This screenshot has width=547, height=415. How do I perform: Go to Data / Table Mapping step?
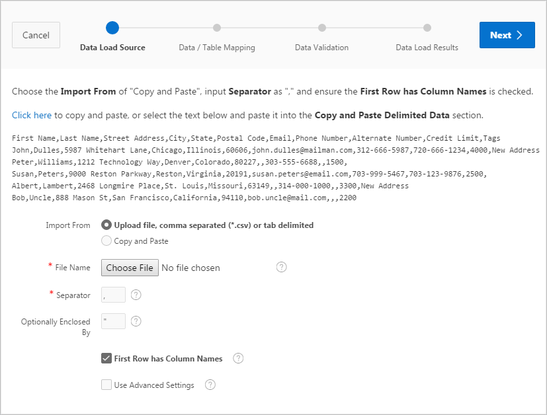[x=217, y=48]
